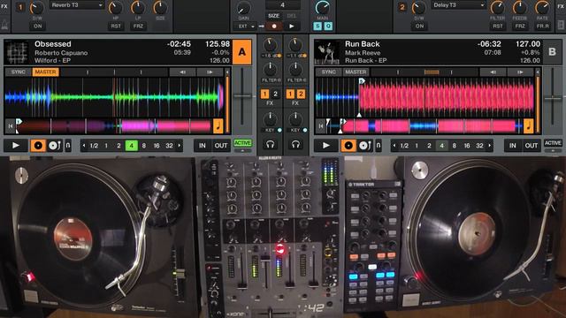Toggle FX 2 assign on channel A
Image resolution: width=566 pixels, height=318 pixels.
pos(275,95)
